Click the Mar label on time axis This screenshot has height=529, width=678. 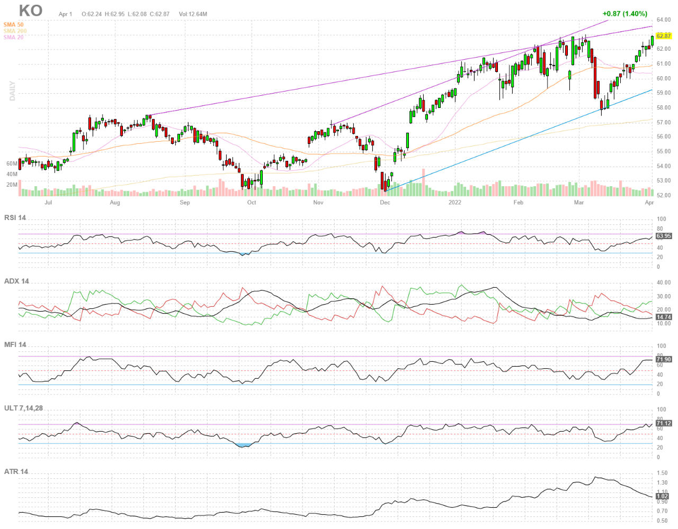579,203
